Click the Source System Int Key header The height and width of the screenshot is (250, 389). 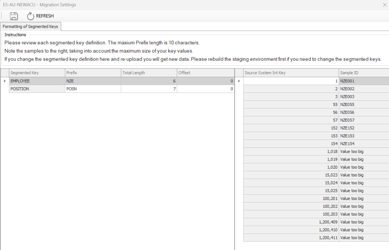[291, 72]
